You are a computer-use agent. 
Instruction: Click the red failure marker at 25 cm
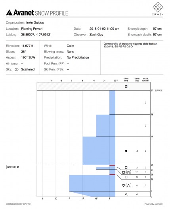click(x=112, y=175)
